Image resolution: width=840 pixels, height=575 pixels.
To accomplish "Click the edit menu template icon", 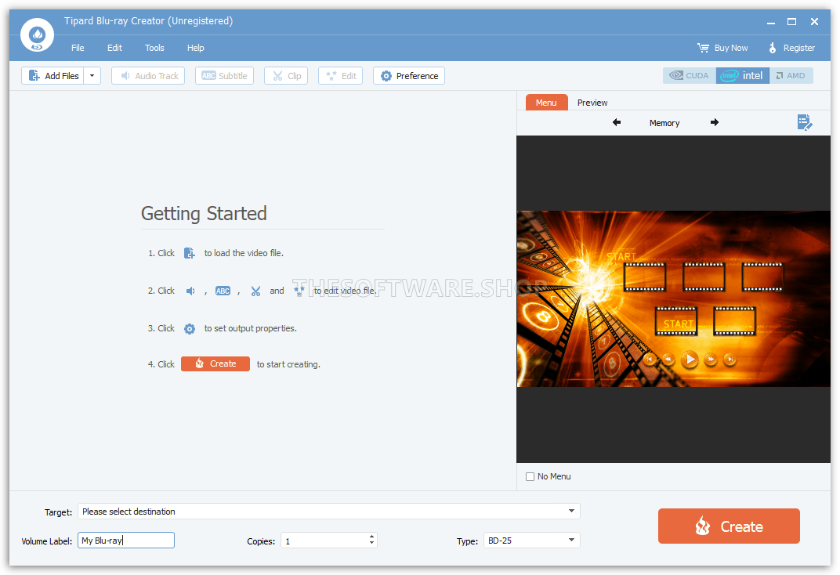I will 804,123.
